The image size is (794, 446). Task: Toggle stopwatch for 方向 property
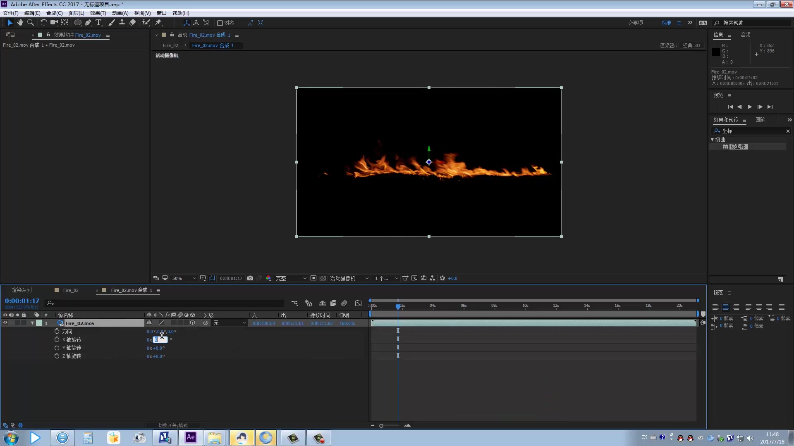[57, 331]
